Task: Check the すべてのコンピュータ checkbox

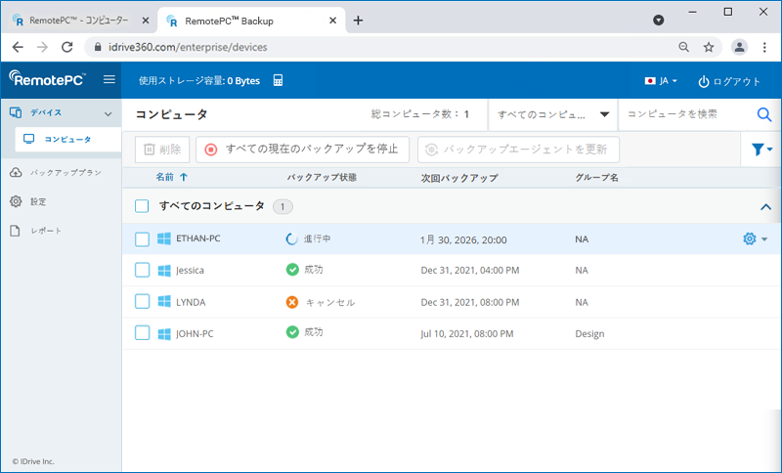Action: [142, 206]
